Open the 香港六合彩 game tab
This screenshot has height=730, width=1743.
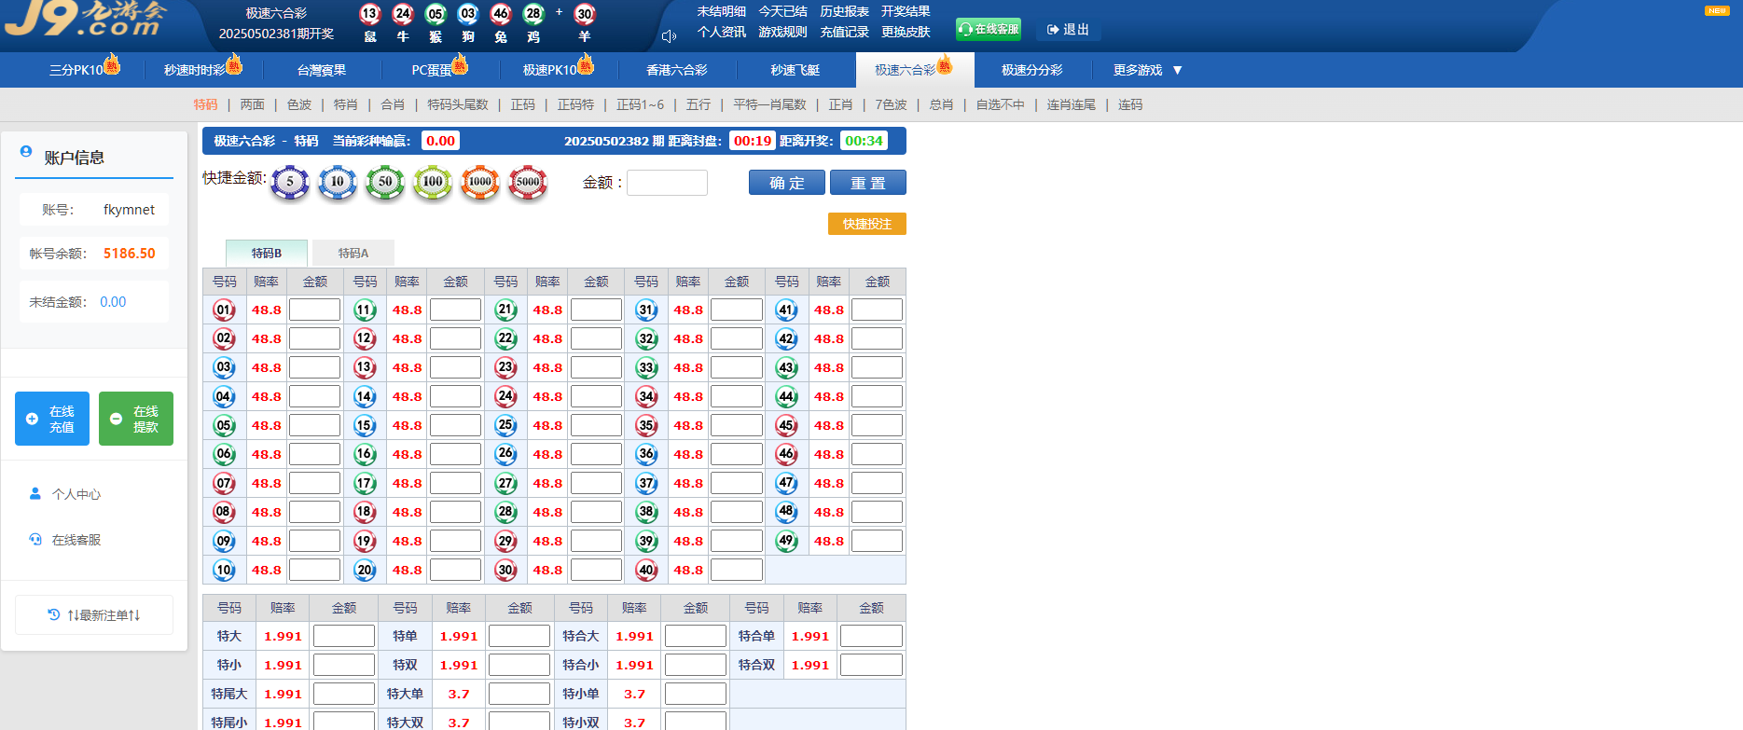(x=676, y=70)
